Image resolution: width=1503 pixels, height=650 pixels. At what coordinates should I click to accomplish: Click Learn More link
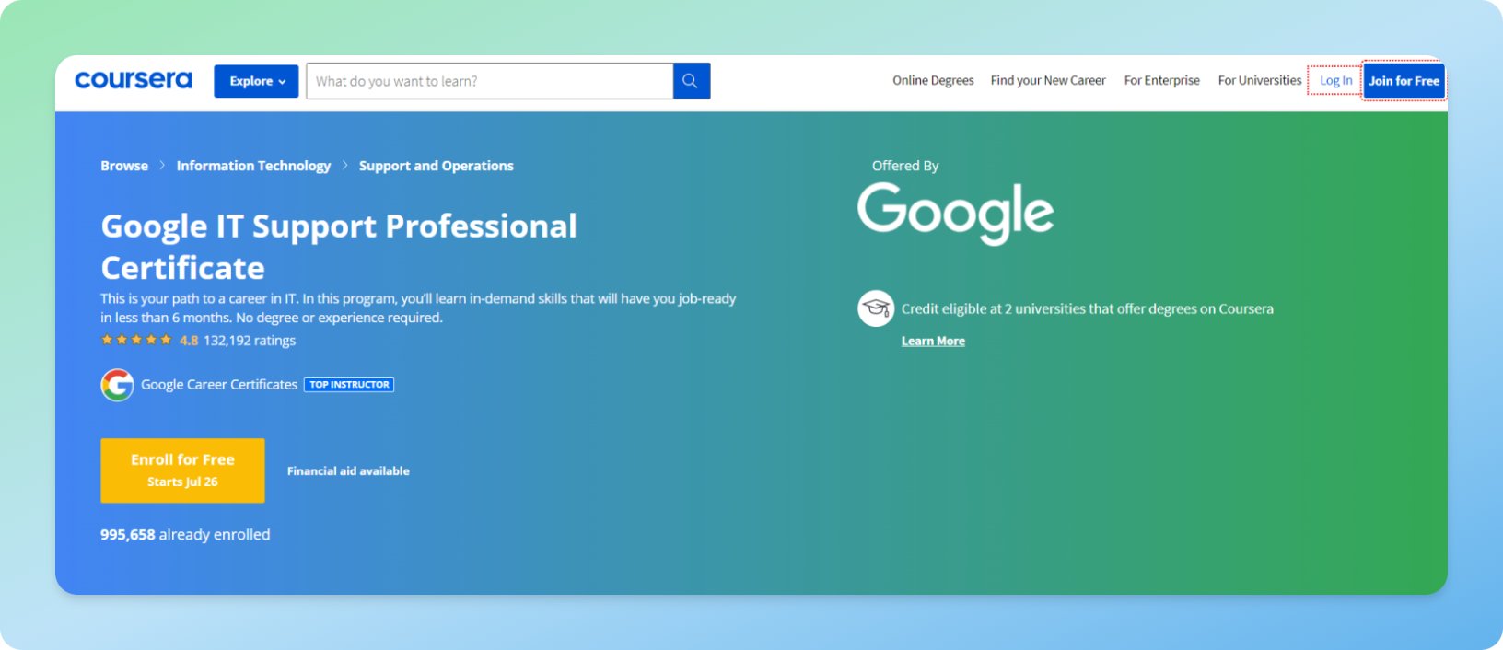[933, 342]
